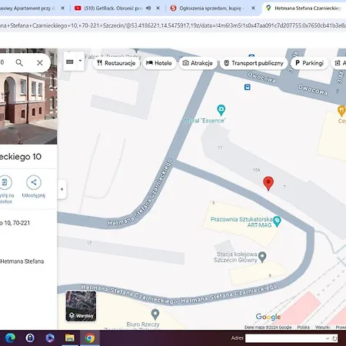Open the padlock app icon in taskbar
Viewport: 346px width, 346px height.
tap(30, 338)
